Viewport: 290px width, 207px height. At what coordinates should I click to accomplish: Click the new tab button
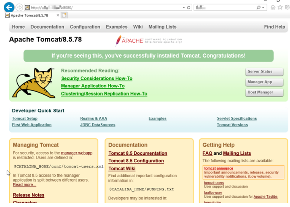pyautogui.click(x=64, y=15)
